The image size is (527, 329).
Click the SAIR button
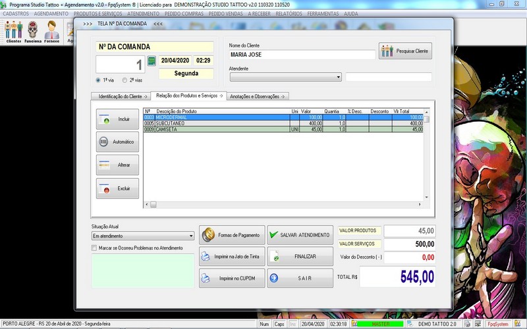click(300, 278)
